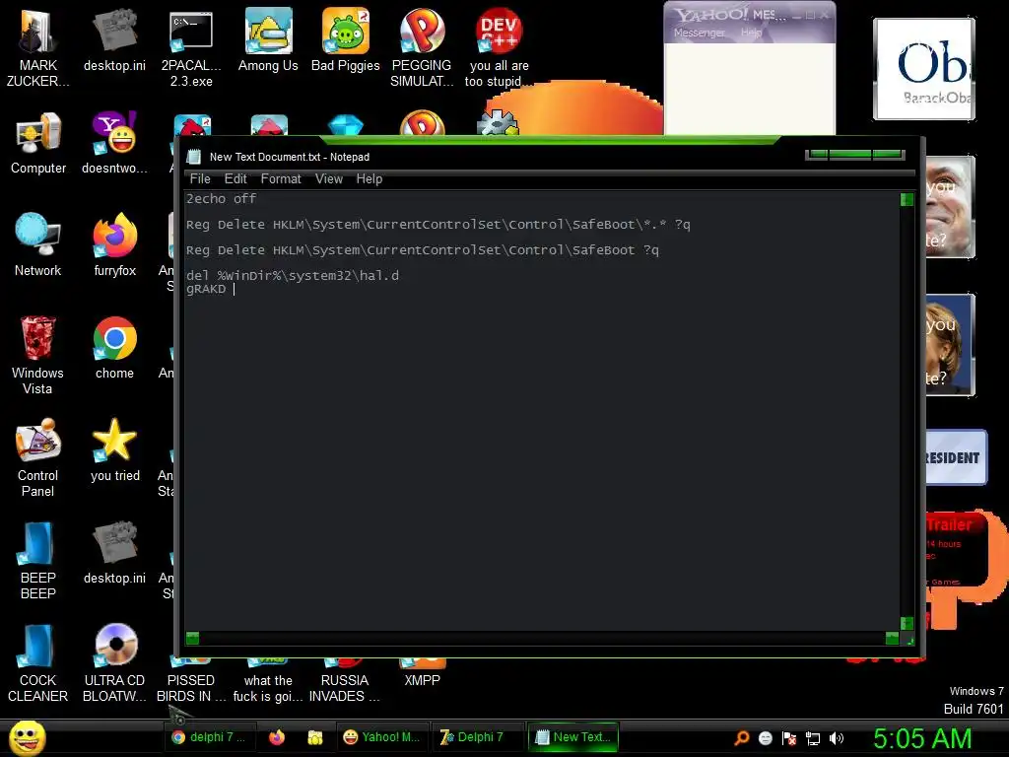The height and width of the screenshot is (757, 1009).
Task: Open the File menu in Notepad
Action: pyautogui.click(x=200, y=179)
